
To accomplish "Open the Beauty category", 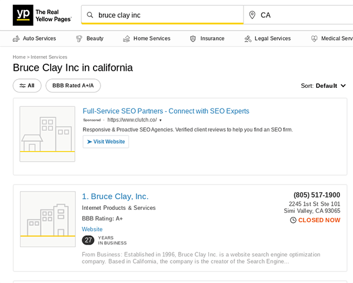I will [90, 38].
